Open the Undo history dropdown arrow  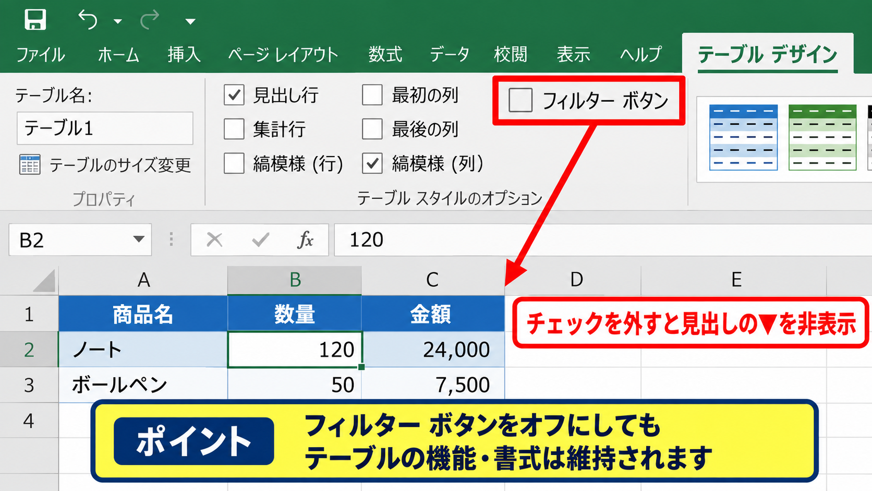pyautogui.click(x=118, y=21)
